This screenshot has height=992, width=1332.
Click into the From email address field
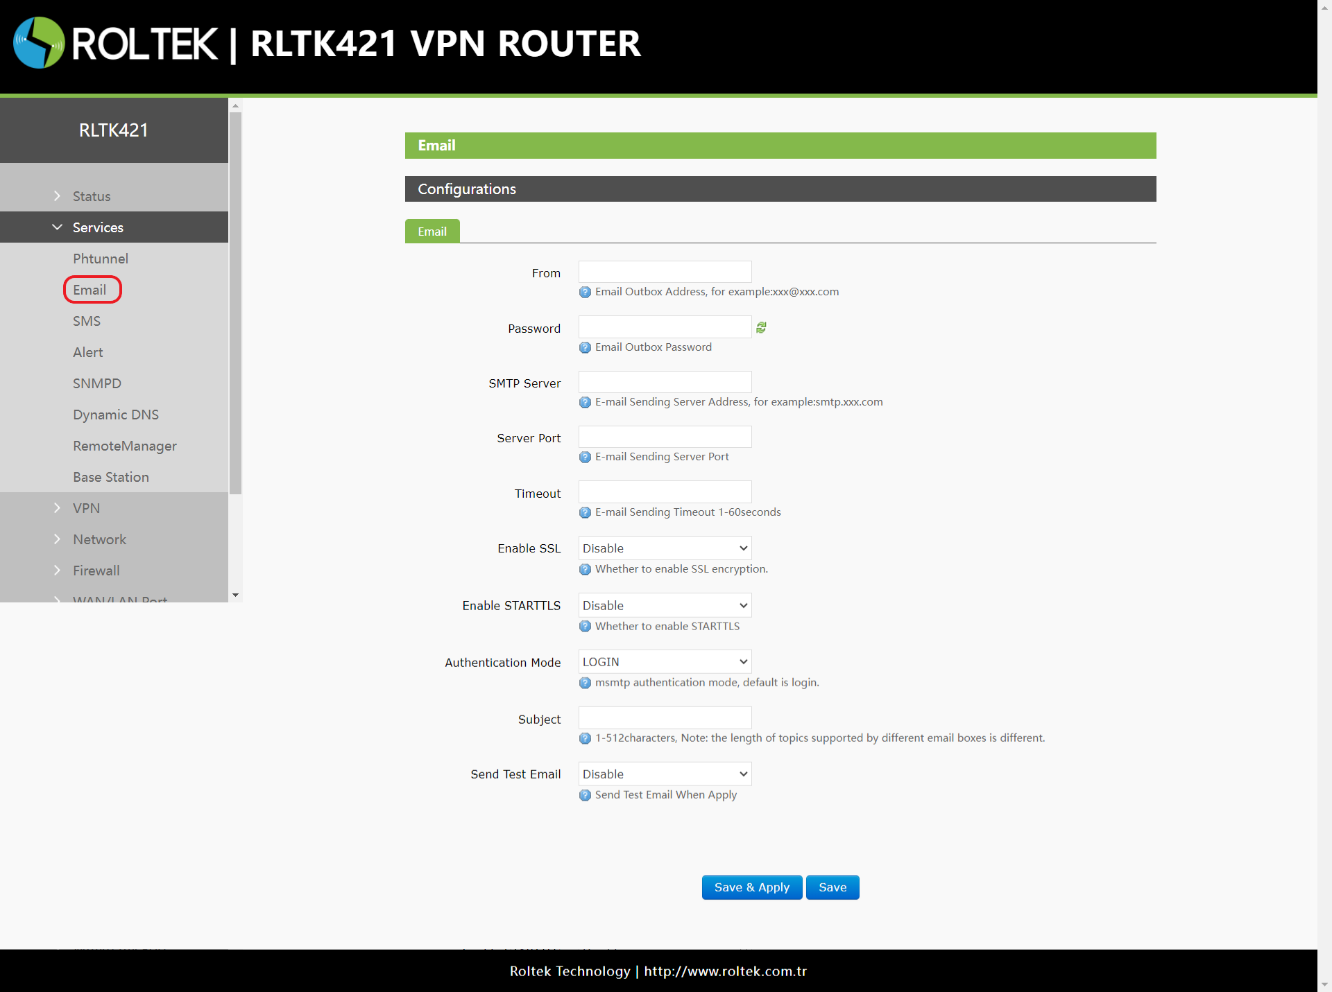tap(665, 272)
